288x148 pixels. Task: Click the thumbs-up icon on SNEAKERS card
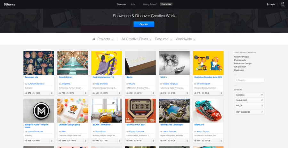pyautogui.click(x=196, y=141)
